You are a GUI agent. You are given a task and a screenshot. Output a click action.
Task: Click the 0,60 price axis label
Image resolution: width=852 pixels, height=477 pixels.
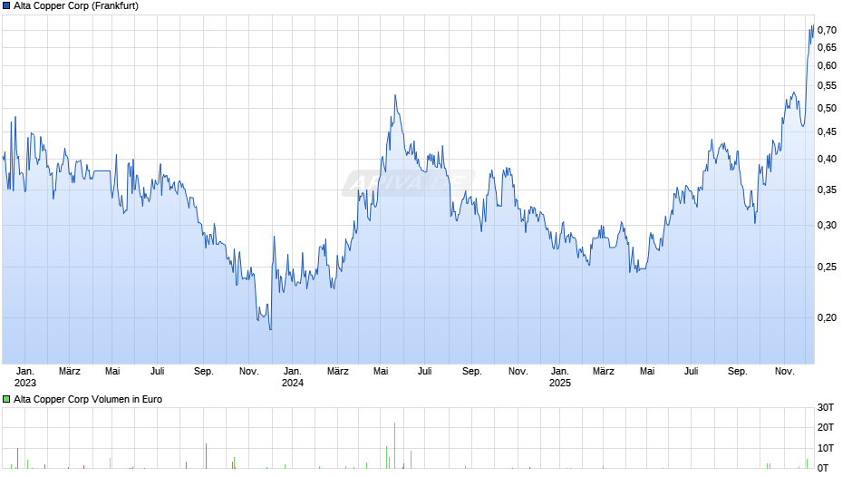(827, 66)
